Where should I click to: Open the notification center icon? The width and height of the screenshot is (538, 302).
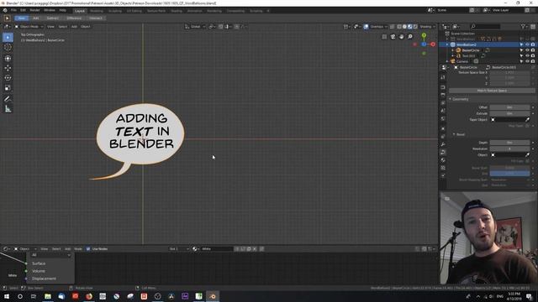click(x=530, y=296)
